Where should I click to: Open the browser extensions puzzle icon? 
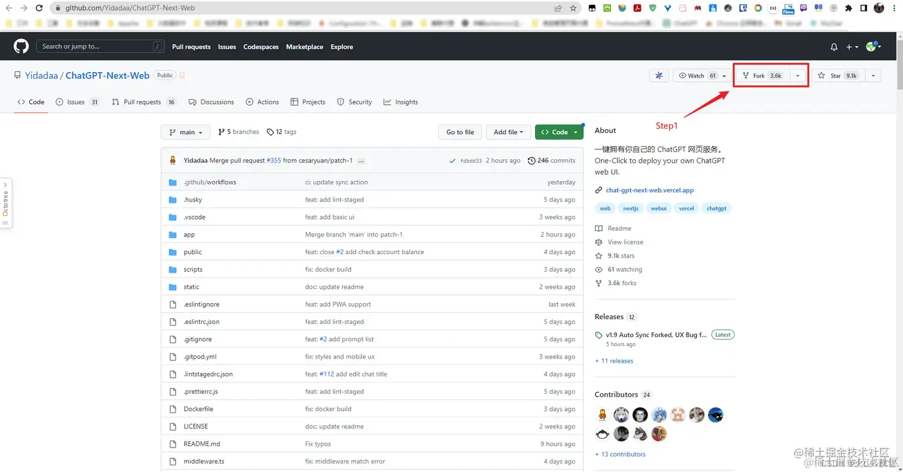pos(848,8)
